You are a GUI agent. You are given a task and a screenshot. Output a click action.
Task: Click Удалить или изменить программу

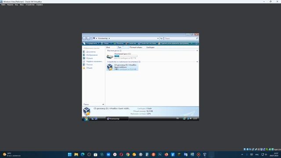(173, 43)
